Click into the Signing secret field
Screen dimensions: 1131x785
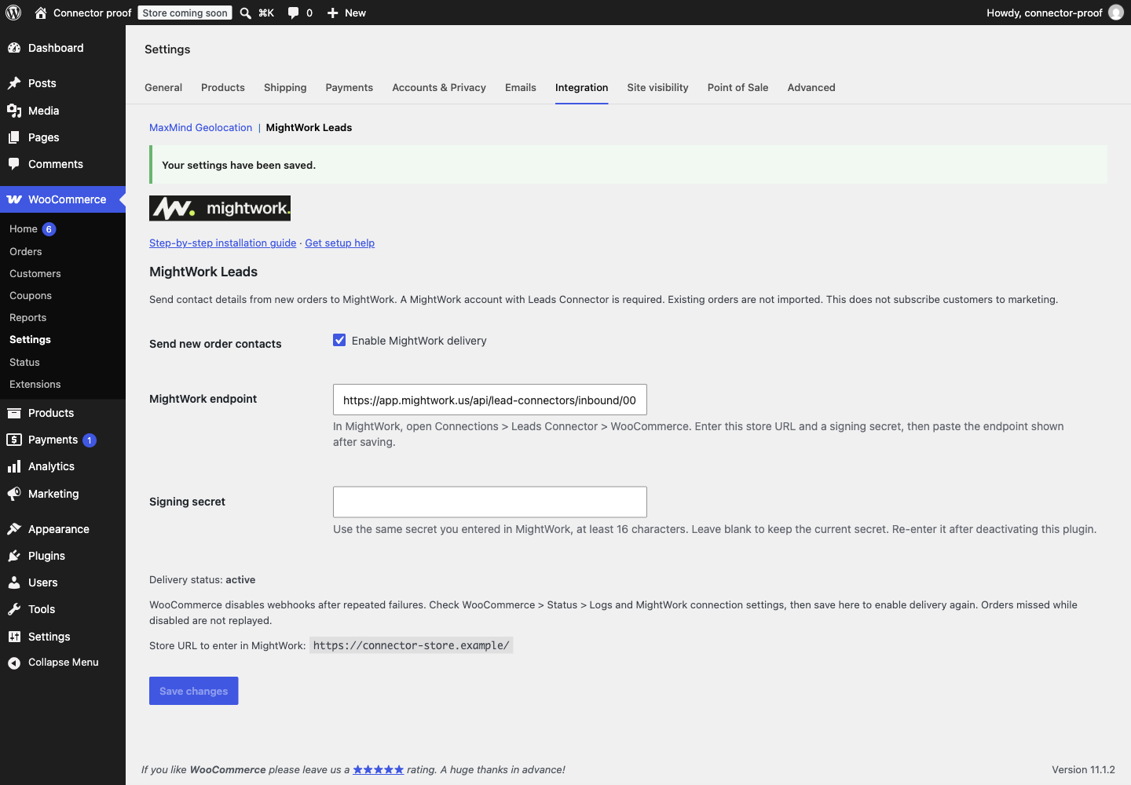(490, 502)
